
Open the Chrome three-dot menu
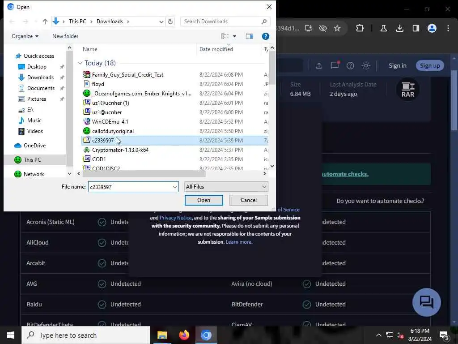(x=448, y=28)
